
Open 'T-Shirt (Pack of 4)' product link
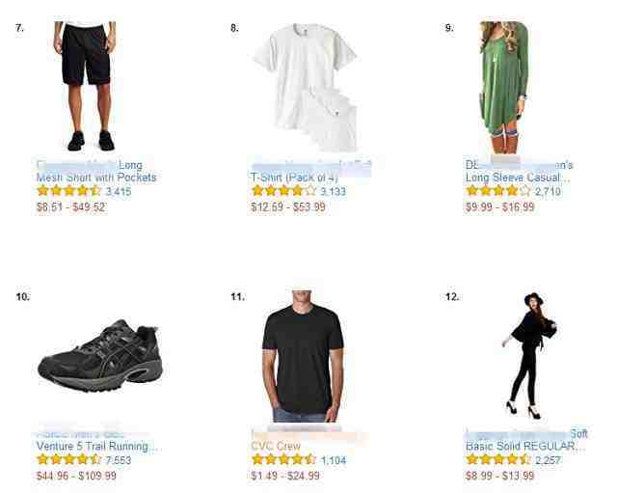coord(294,178)
